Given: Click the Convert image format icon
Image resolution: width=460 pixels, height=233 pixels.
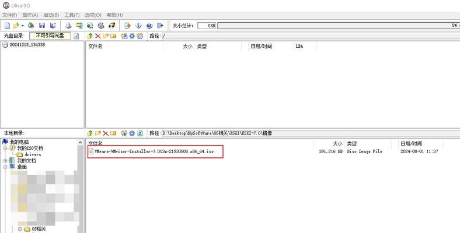Looking at the screenshot, I should point(79,26).
